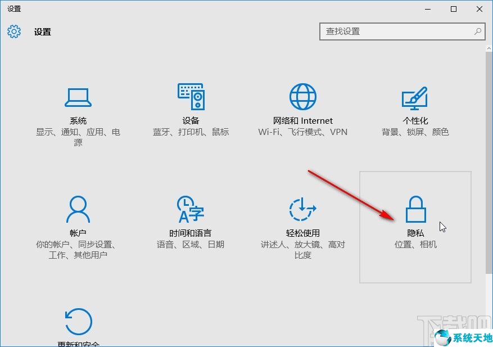Viewport: 493px width, 347px height.
Task: Click the magnifier icon in the search box
Action: click(x=477, y=31)
